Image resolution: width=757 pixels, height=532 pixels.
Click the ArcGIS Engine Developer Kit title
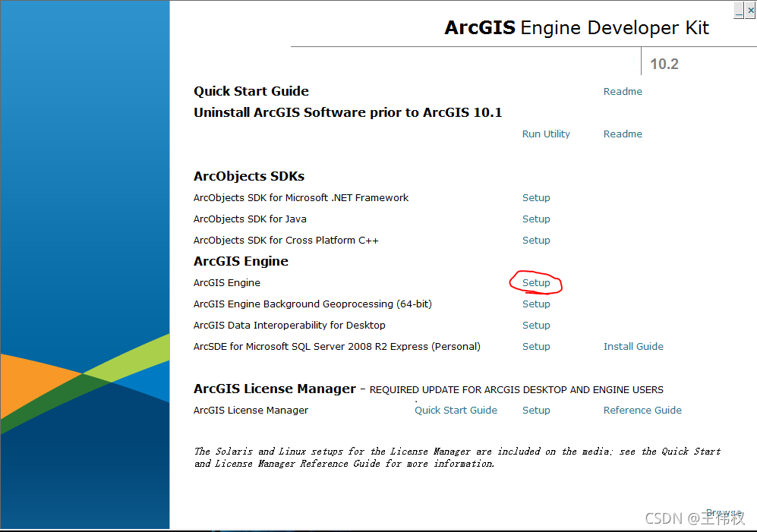[576, 28]
